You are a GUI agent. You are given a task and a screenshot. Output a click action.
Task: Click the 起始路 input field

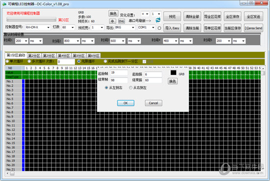tap(153, 75)
